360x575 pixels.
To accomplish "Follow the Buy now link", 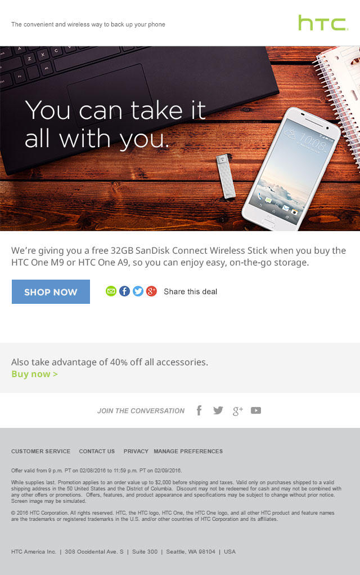I will click(34, 374).
